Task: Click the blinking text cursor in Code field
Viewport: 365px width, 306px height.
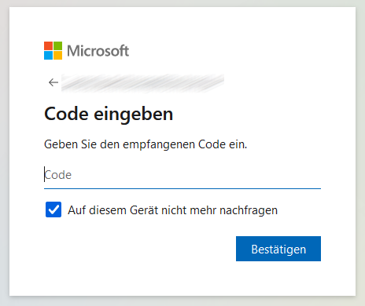Action: click(44, 174)
